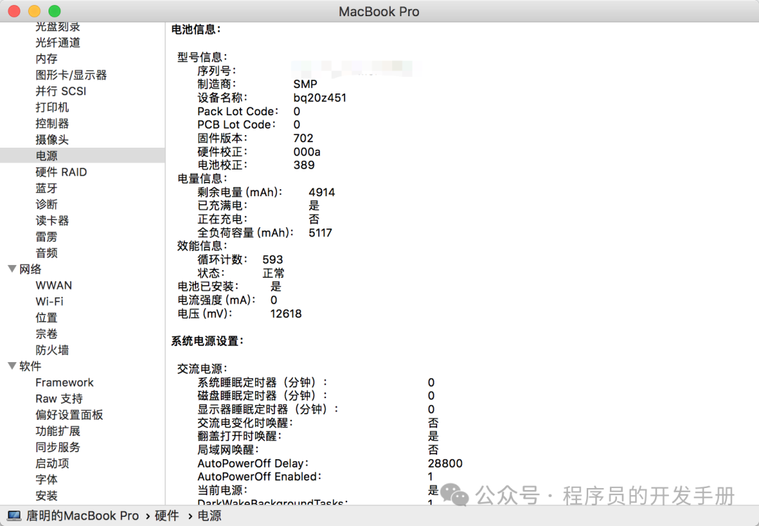The image size is (759, 526).
Task: Click AutoPowerOff Delay value 28800
Action: point(446,463)
